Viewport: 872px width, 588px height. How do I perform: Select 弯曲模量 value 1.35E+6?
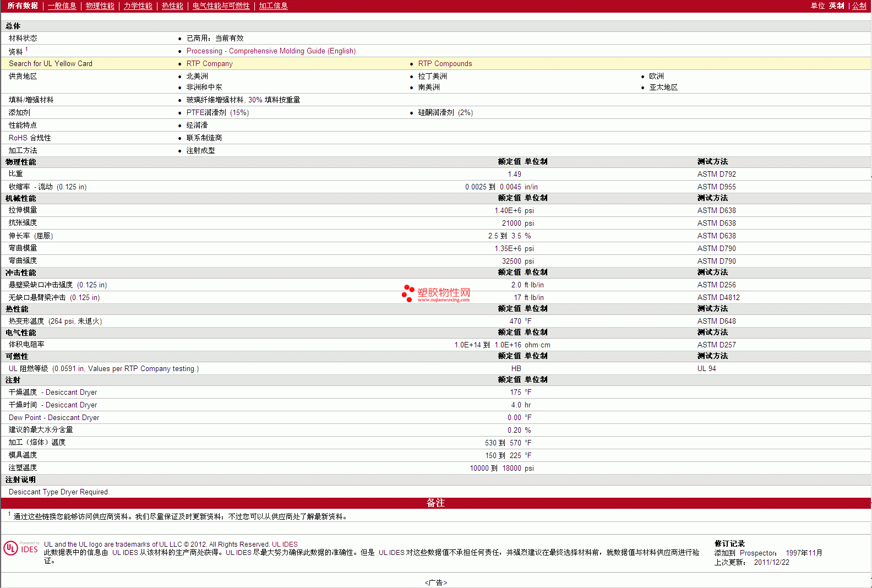(x=508, y=248)
